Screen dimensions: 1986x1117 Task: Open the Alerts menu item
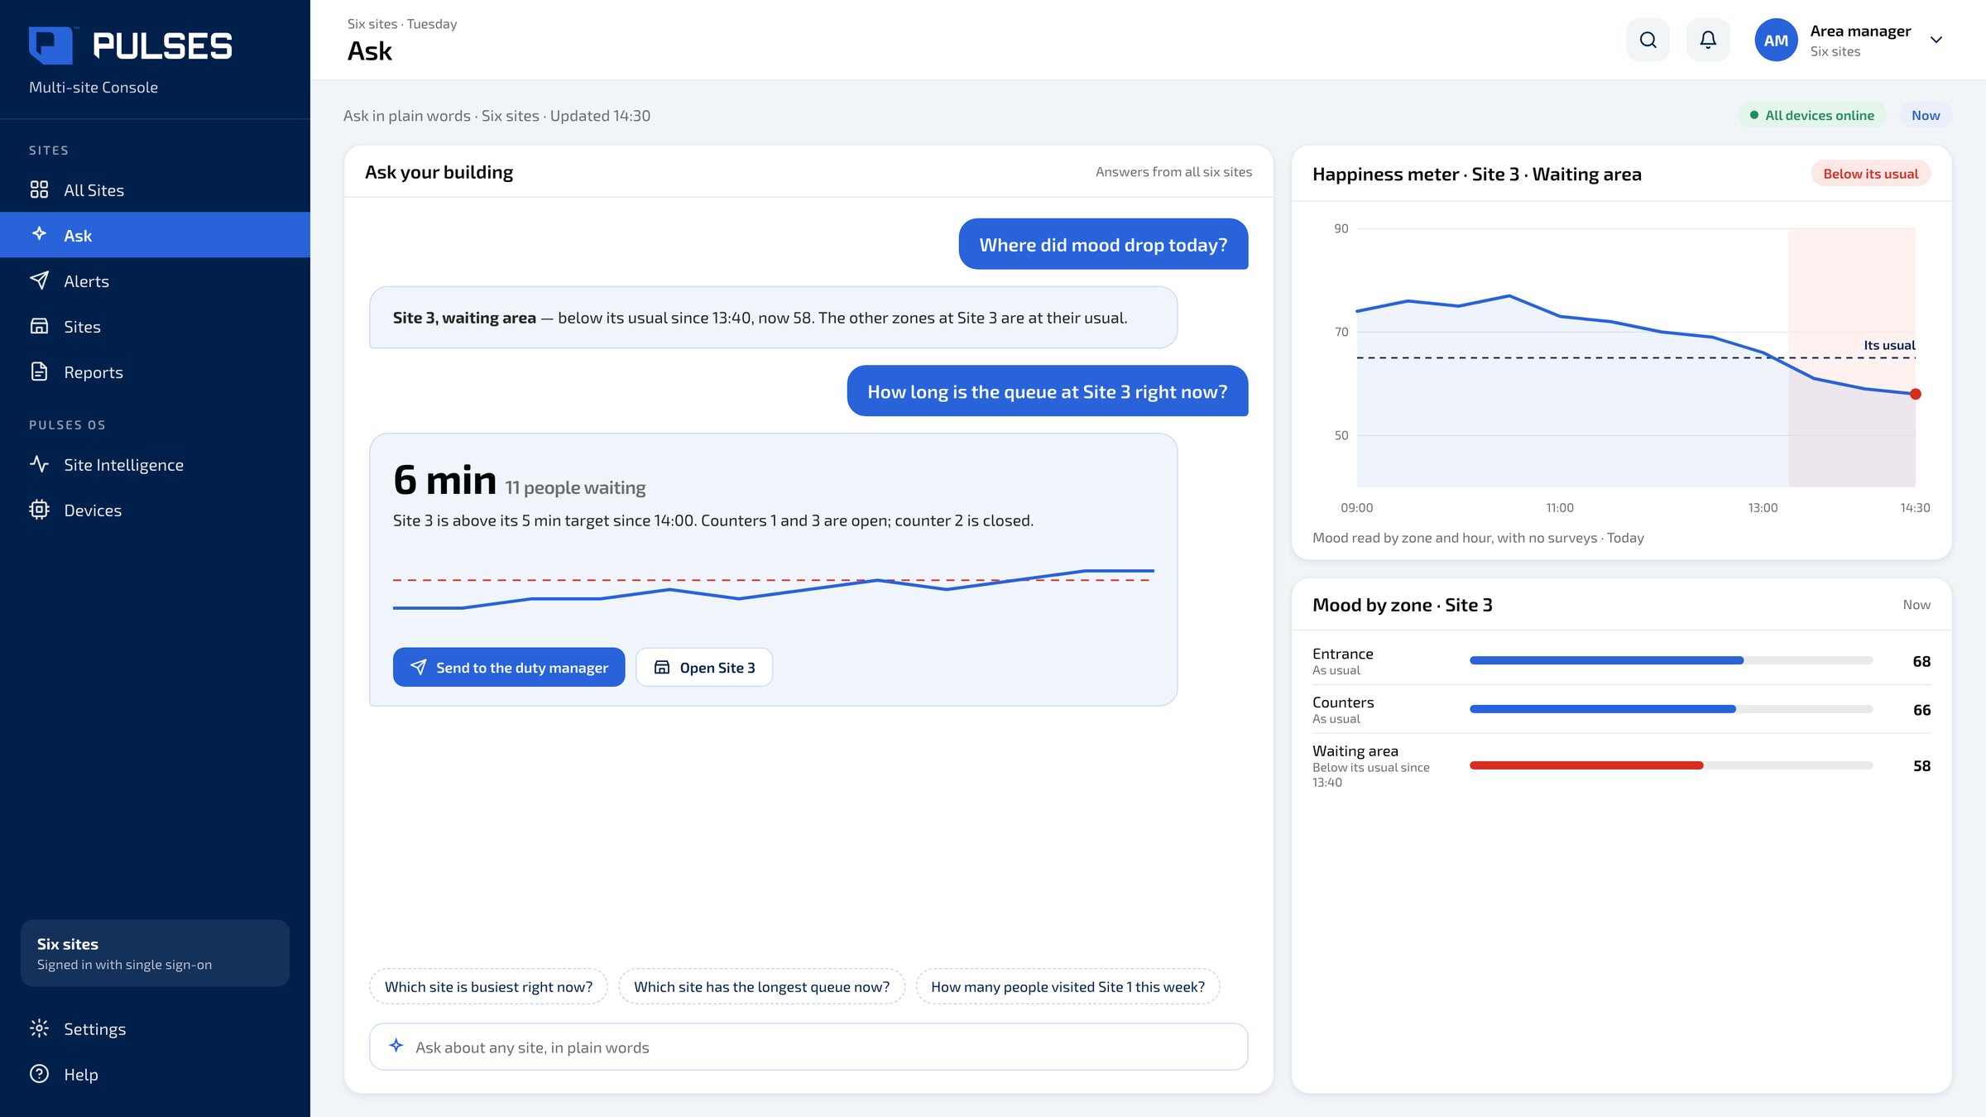(x=155, y=280)
